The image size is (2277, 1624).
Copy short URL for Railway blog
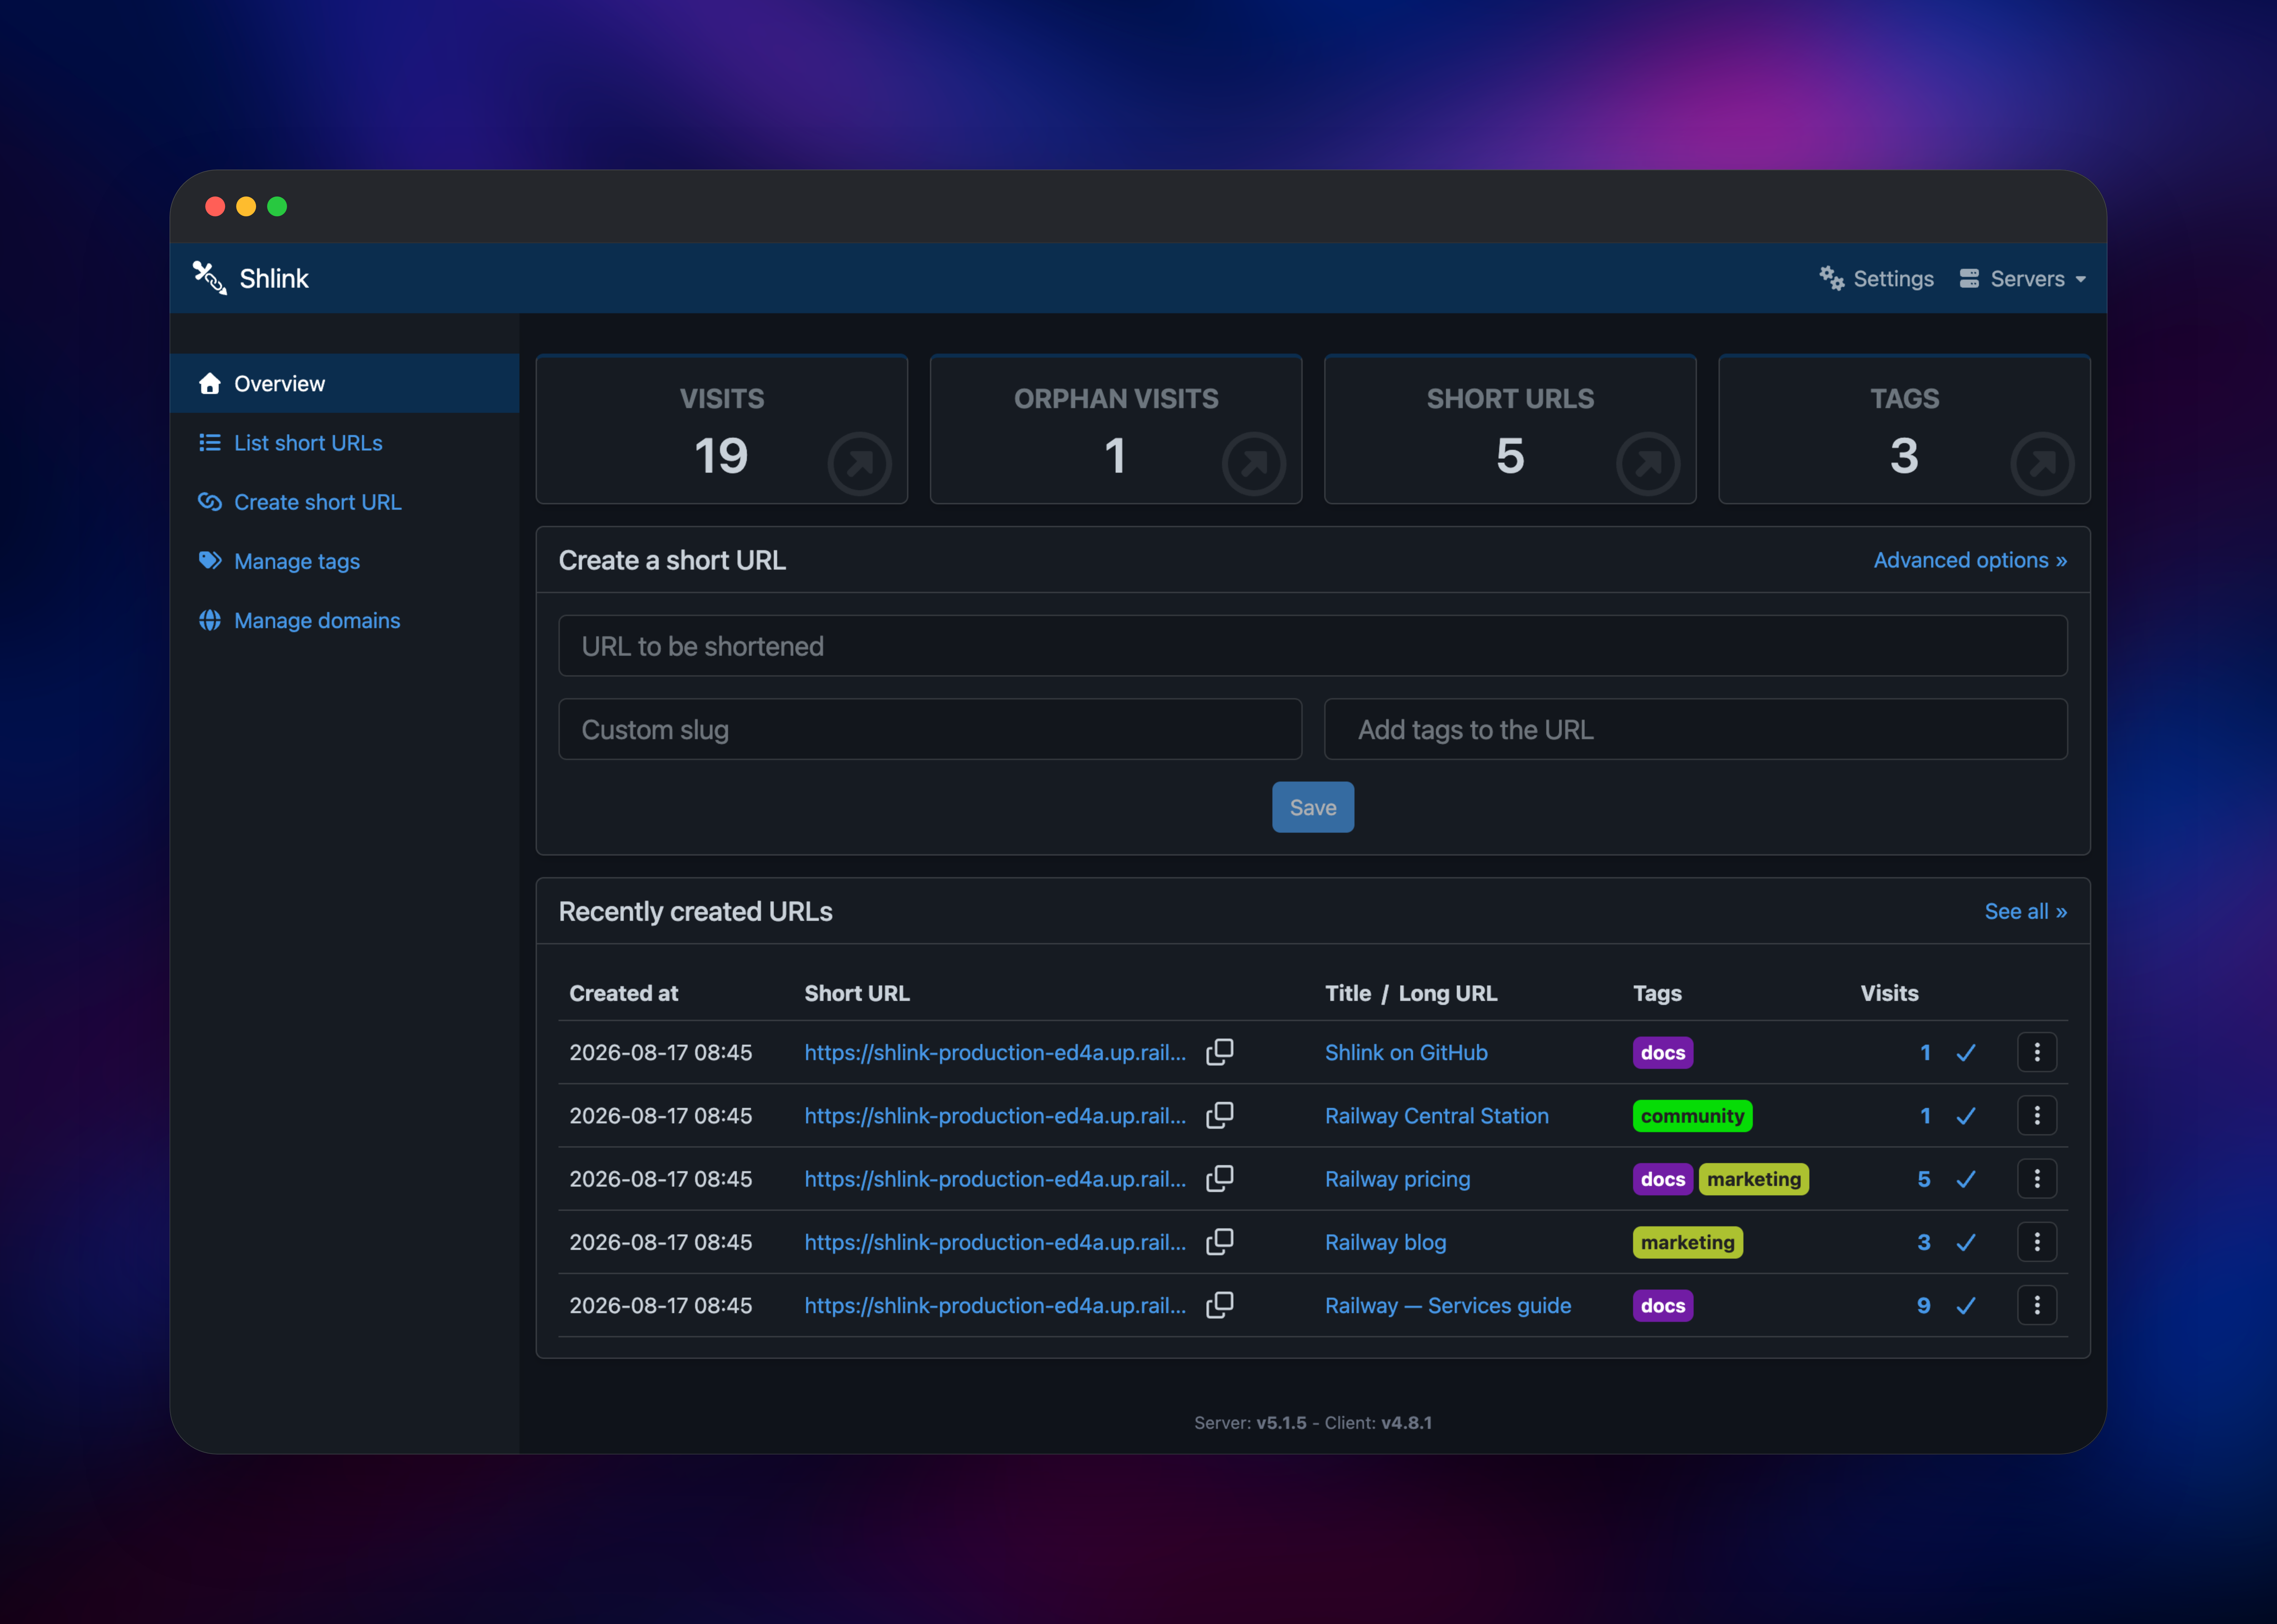[1220, 1242]
